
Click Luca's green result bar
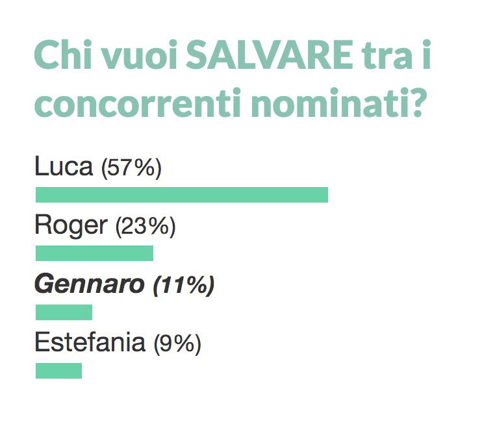pos(182,195)
